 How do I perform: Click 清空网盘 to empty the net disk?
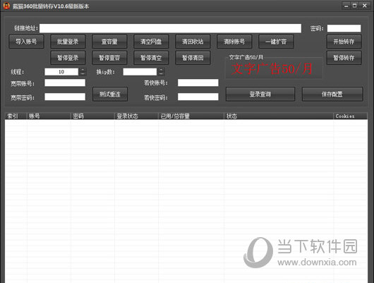point(151,42)
